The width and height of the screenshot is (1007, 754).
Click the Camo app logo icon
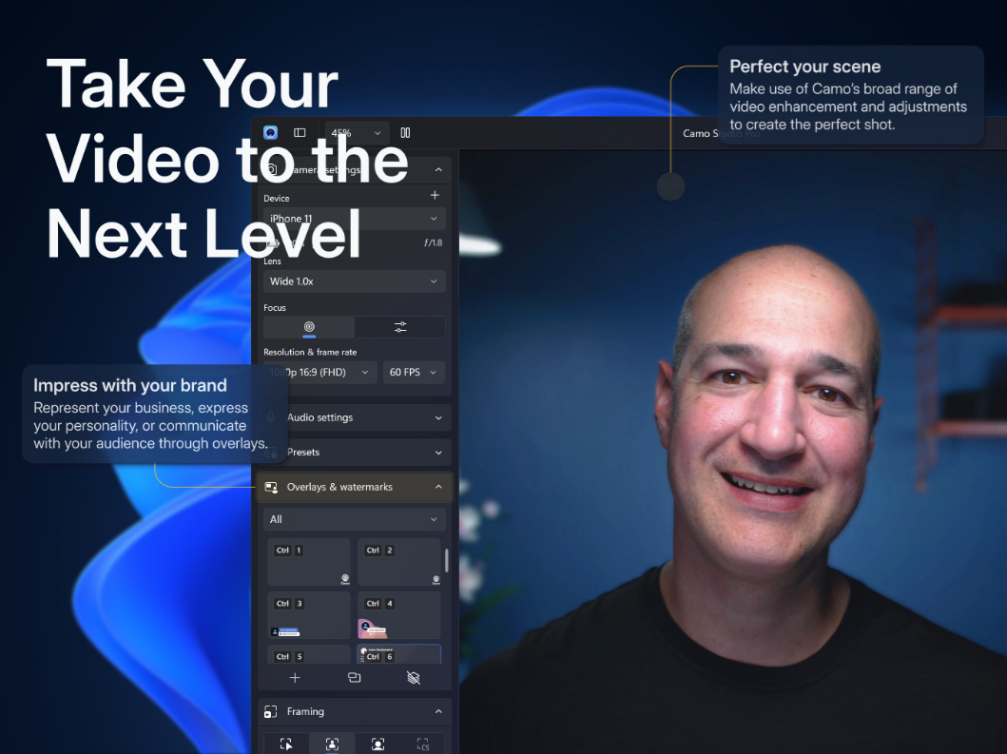tap(271, 133)
